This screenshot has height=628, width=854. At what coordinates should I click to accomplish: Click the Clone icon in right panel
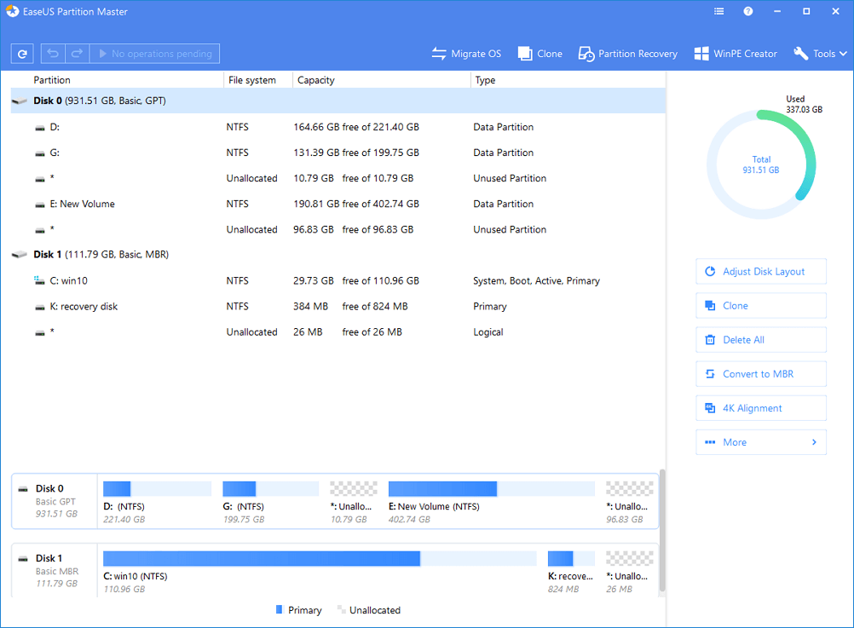pos(710,306)
